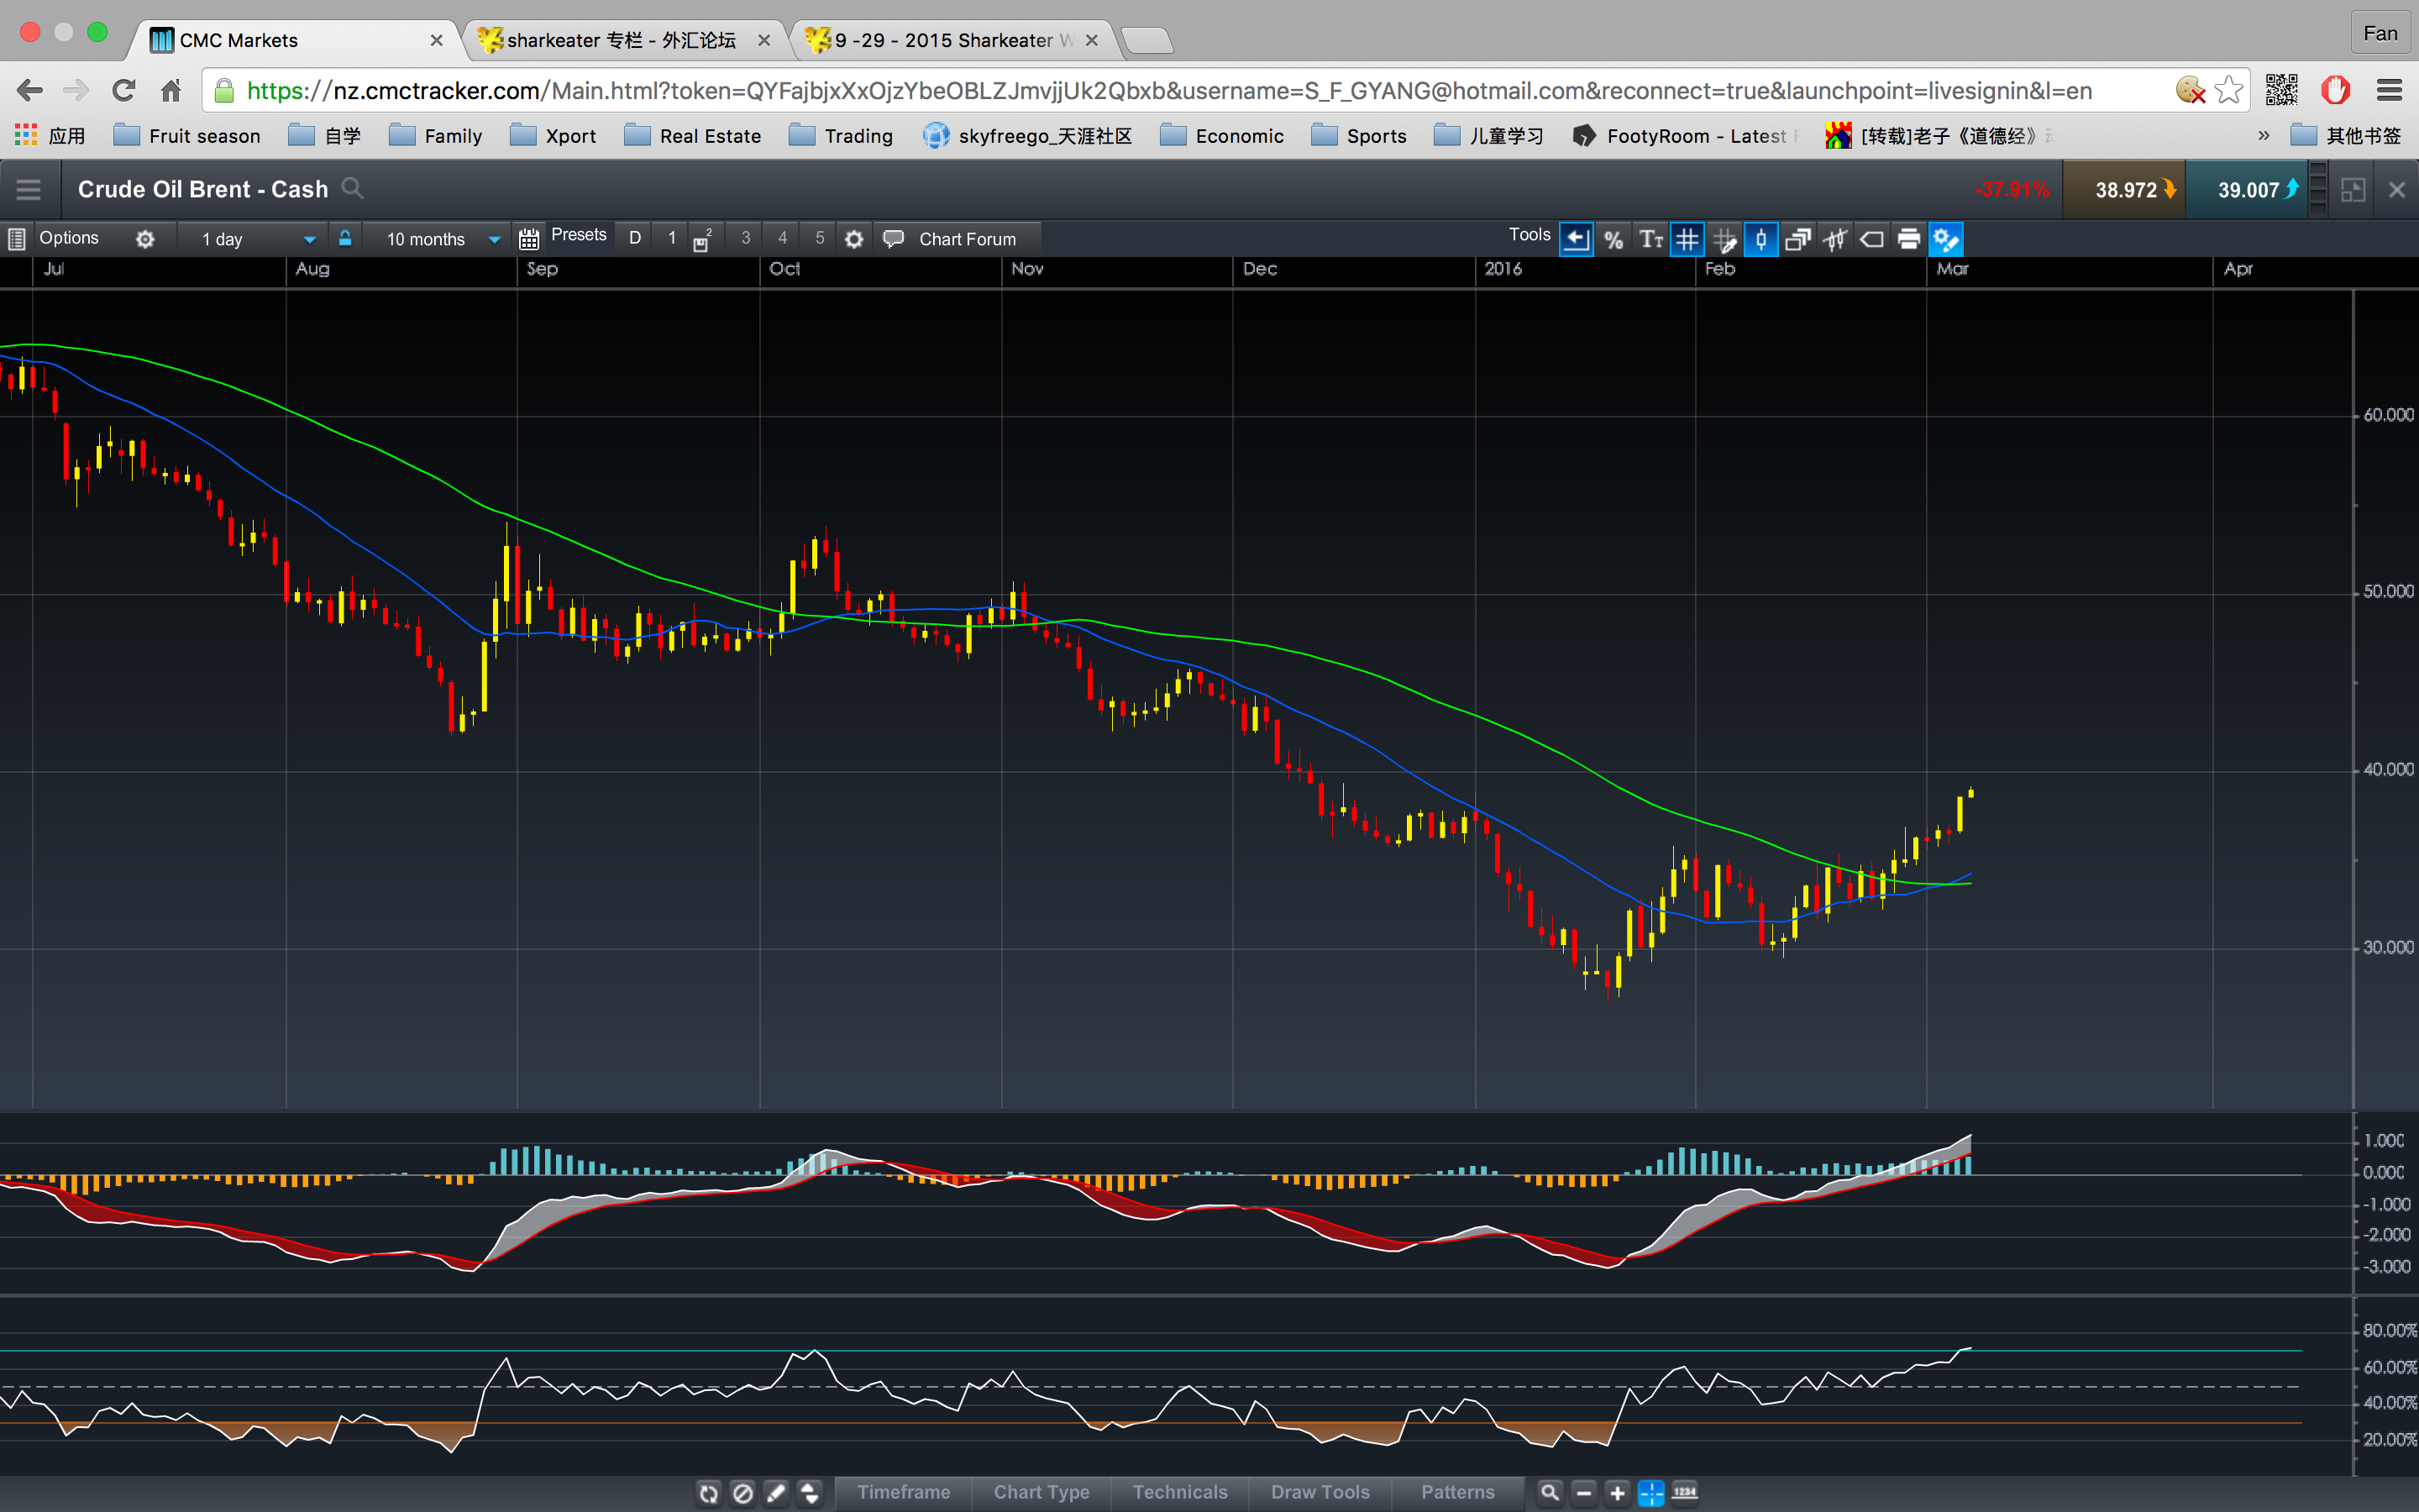This screenshot has width=2419, height=1512.
Task: Select preset 5
Action: (820, 238)
